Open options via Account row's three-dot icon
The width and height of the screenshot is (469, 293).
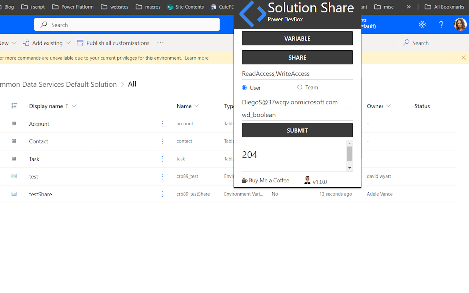pos(162,123)
